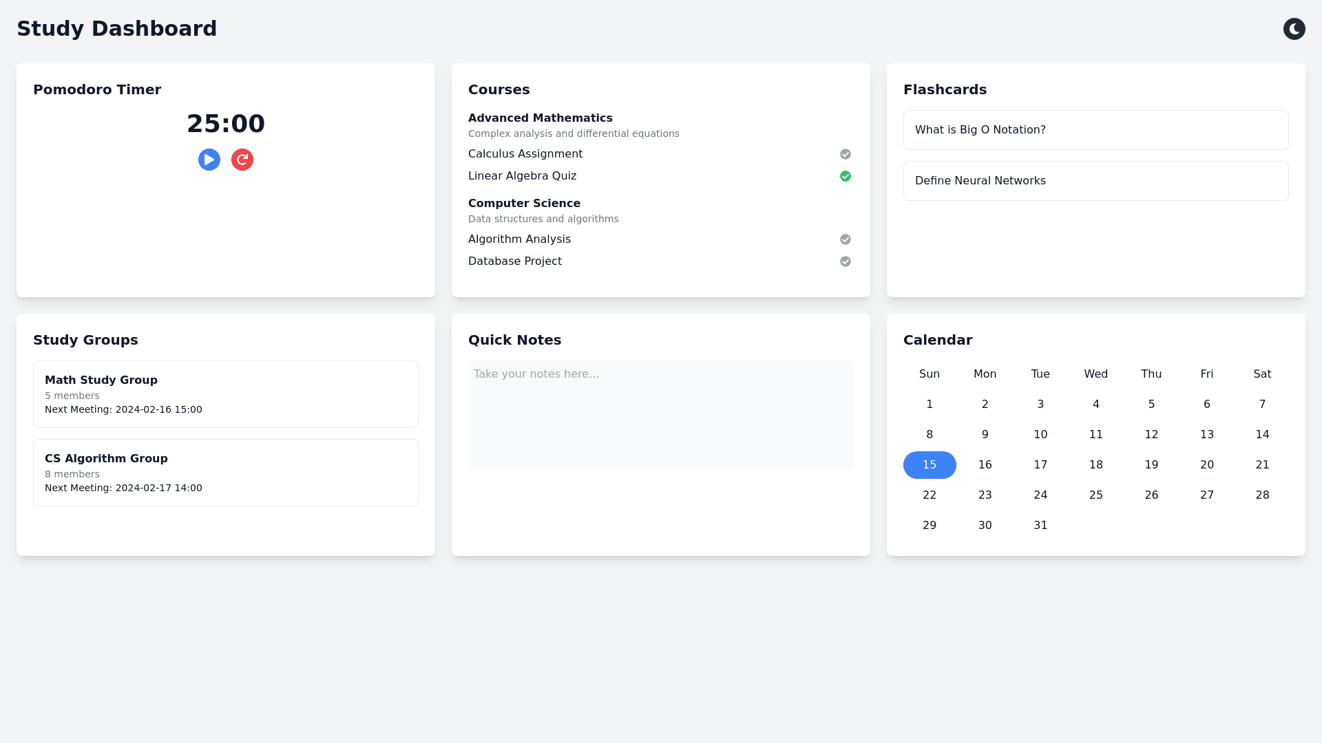Reset the Pomodoro timer with red button
This screenshot has width=1322, height=743.
coord(242,160)
